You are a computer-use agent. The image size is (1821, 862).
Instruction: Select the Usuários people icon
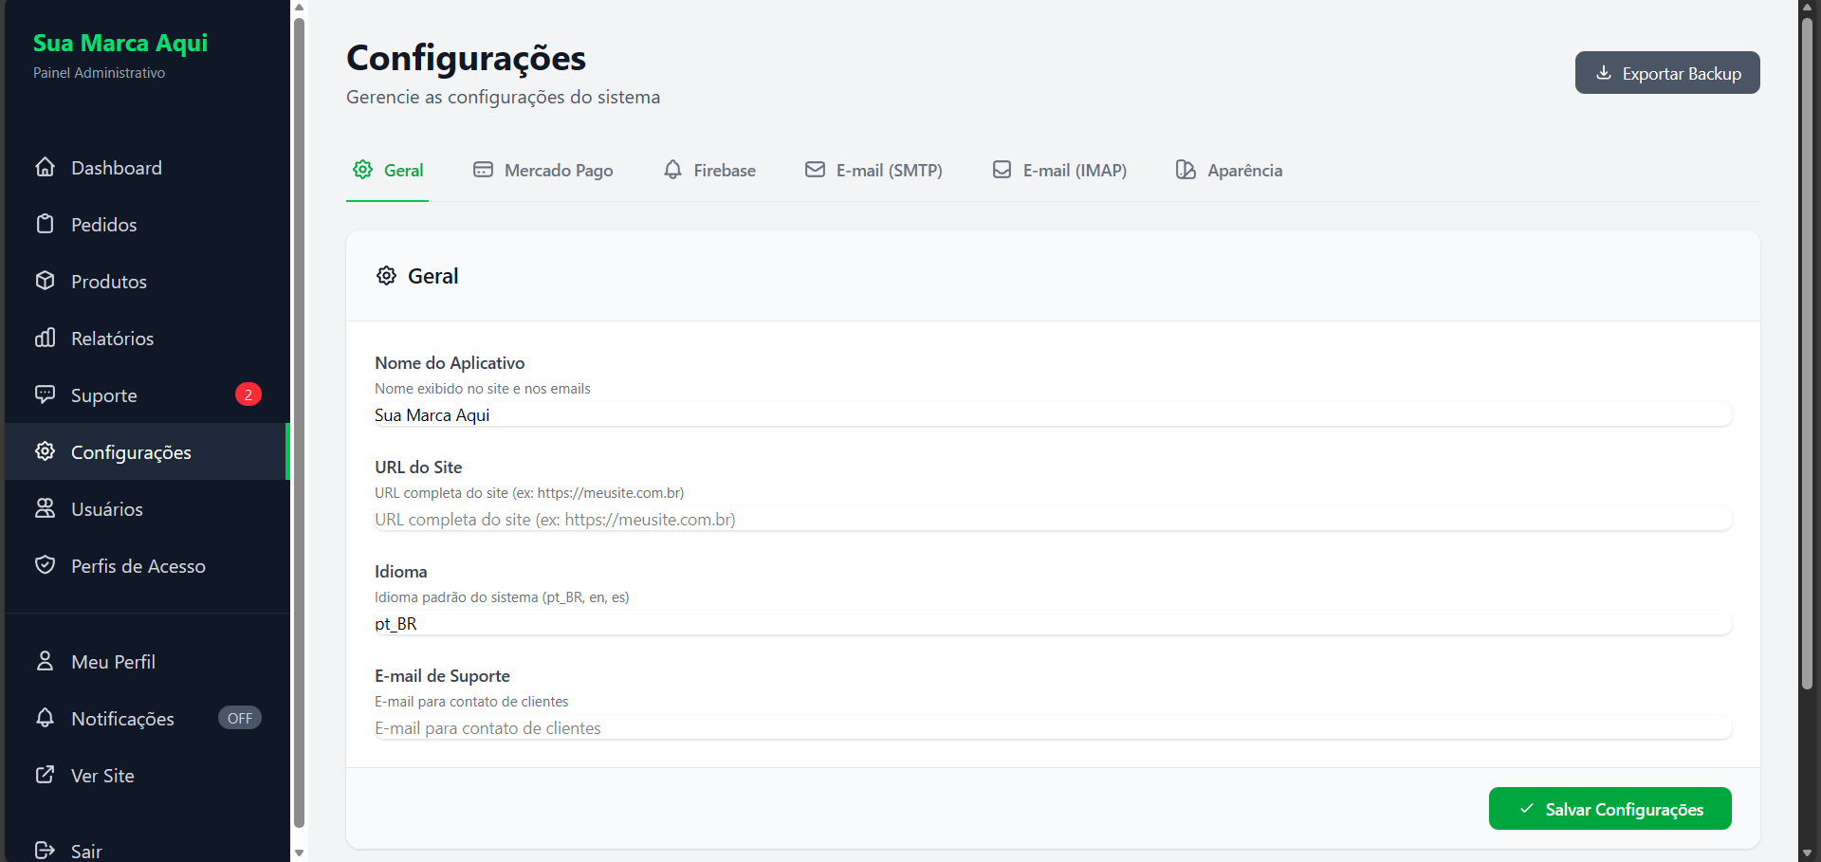coord(45,508)
